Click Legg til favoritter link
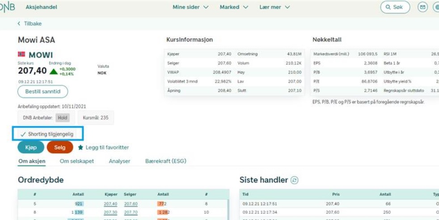The width and height of the screenshot is (439, 220). tap(107, 147)
